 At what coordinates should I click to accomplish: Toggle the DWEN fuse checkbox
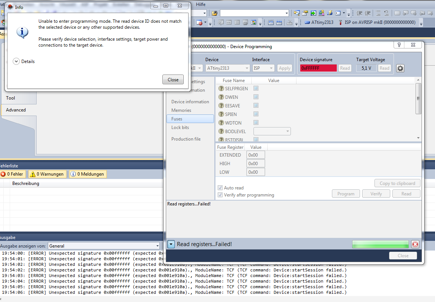coord(256,97)
